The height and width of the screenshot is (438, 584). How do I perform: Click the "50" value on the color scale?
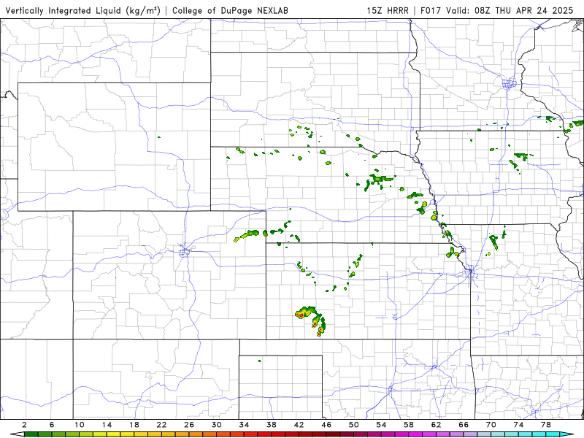tap(354, 425)
